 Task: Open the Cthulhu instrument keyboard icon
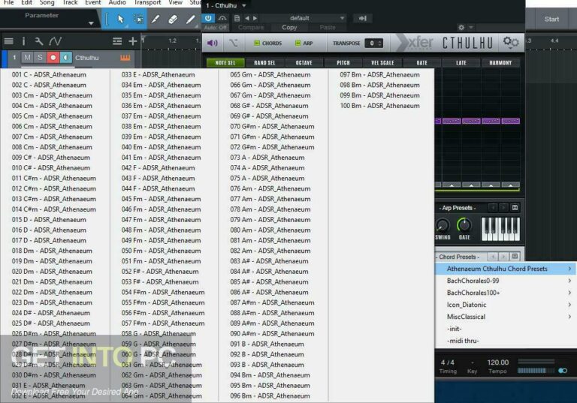[x=125, y=58]
